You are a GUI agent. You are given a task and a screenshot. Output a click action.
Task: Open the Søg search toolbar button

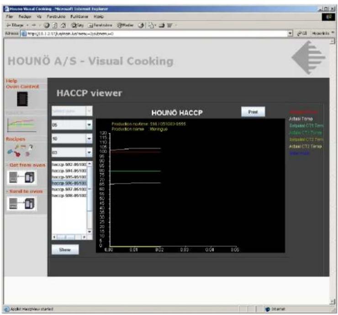click(x=77, y=26)
